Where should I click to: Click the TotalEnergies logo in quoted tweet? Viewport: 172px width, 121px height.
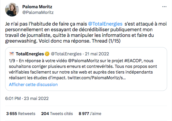tap(12, 54)
